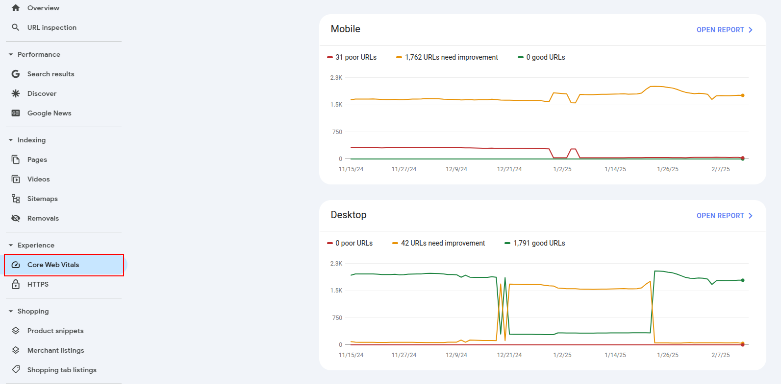
Task: Open the Desktop report link
Action: click(x=725, y=216)
